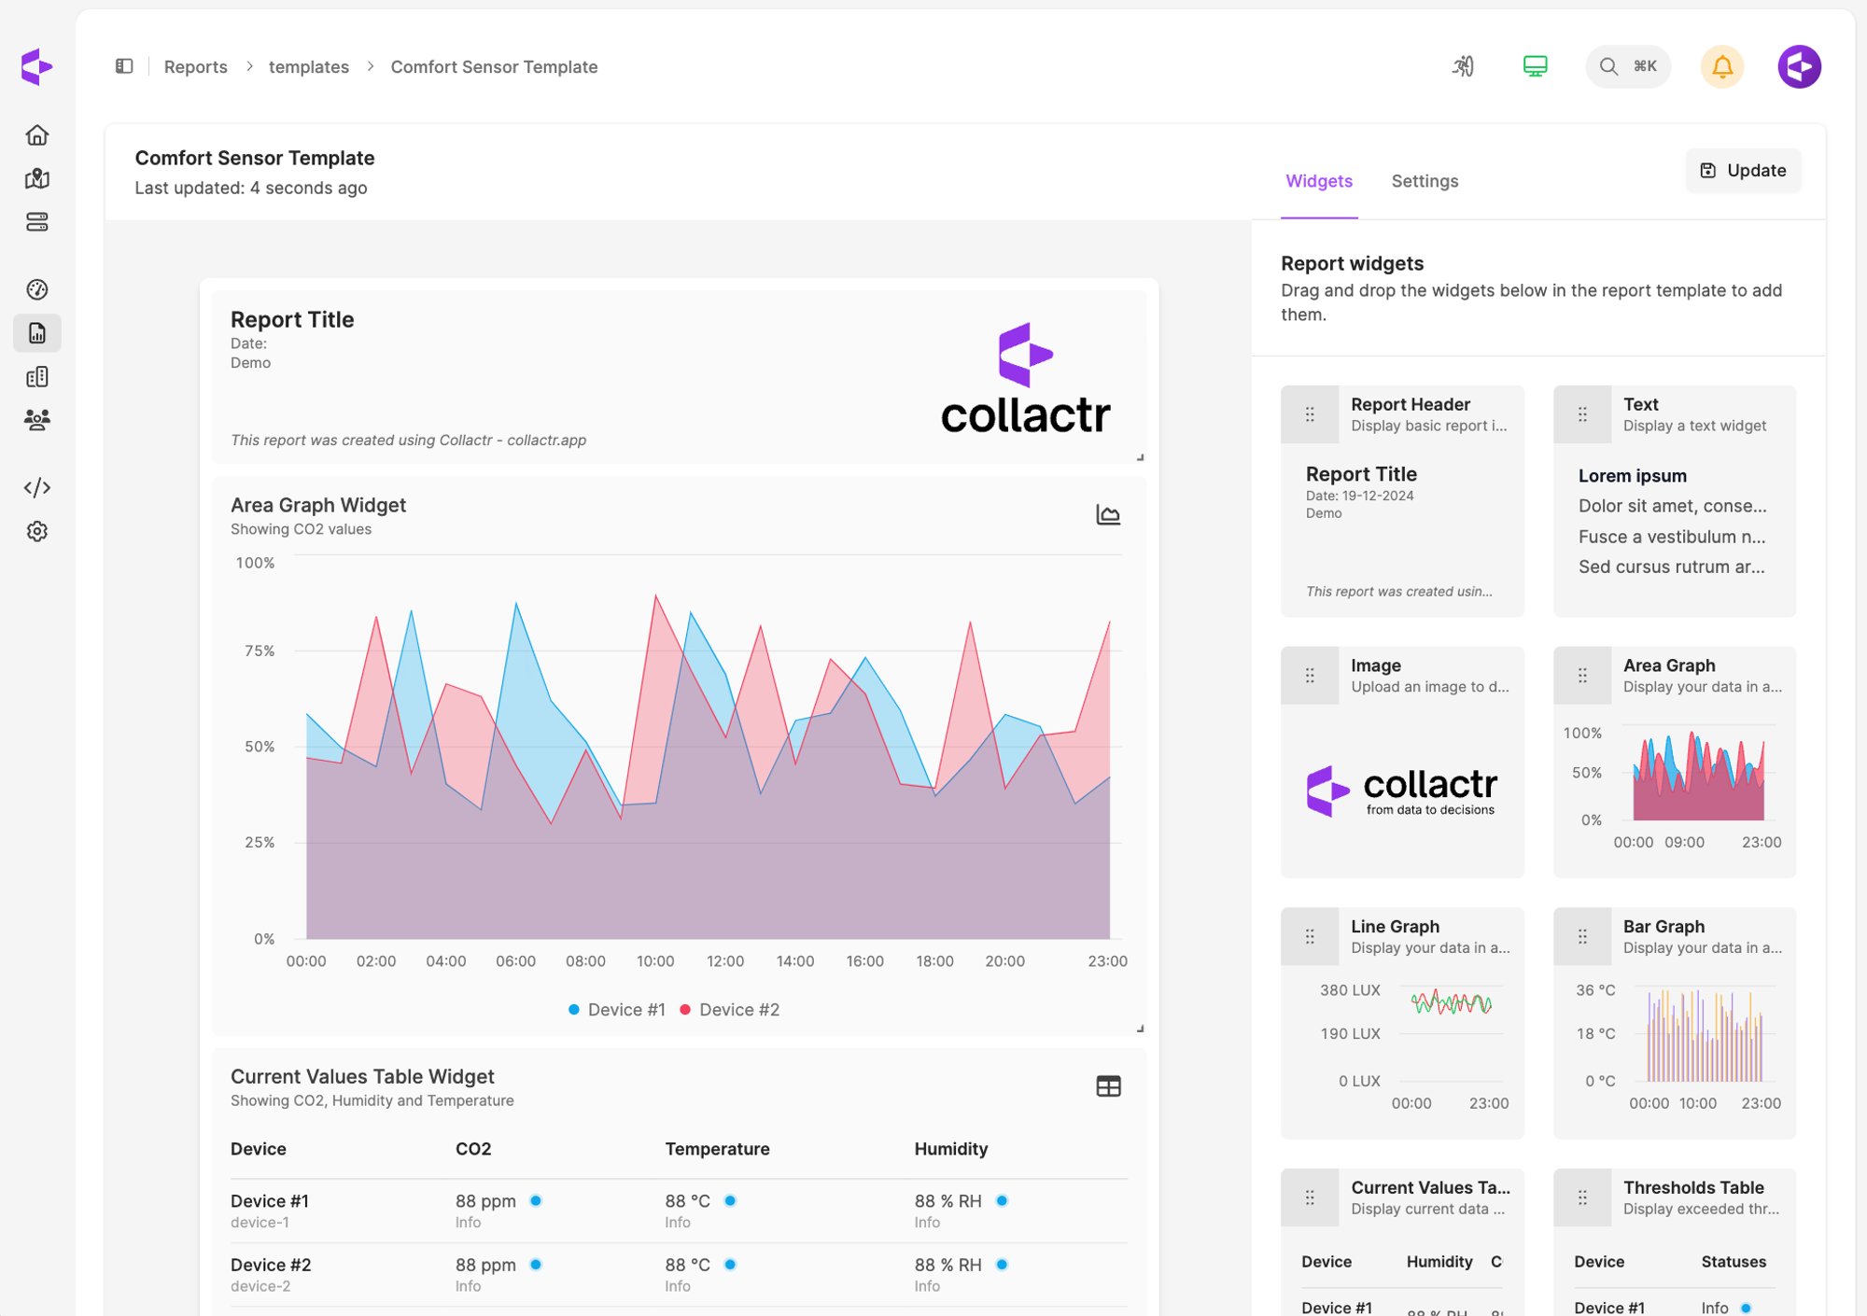The width and height of the screenshot is (1867, 1316).
Task: Grab the Report Header widget drag handle
Action: click(1310, 414)
